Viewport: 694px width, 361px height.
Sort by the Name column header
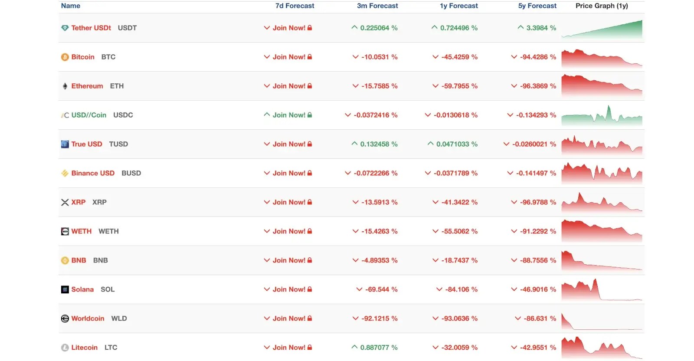point(71,6)
